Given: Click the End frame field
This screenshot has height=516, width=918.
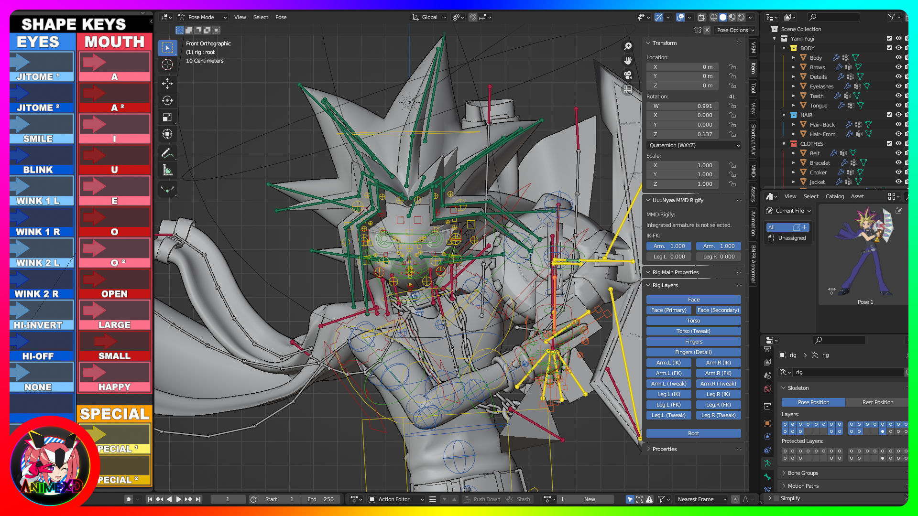Looking at the screenshot, I should (321, 499).
